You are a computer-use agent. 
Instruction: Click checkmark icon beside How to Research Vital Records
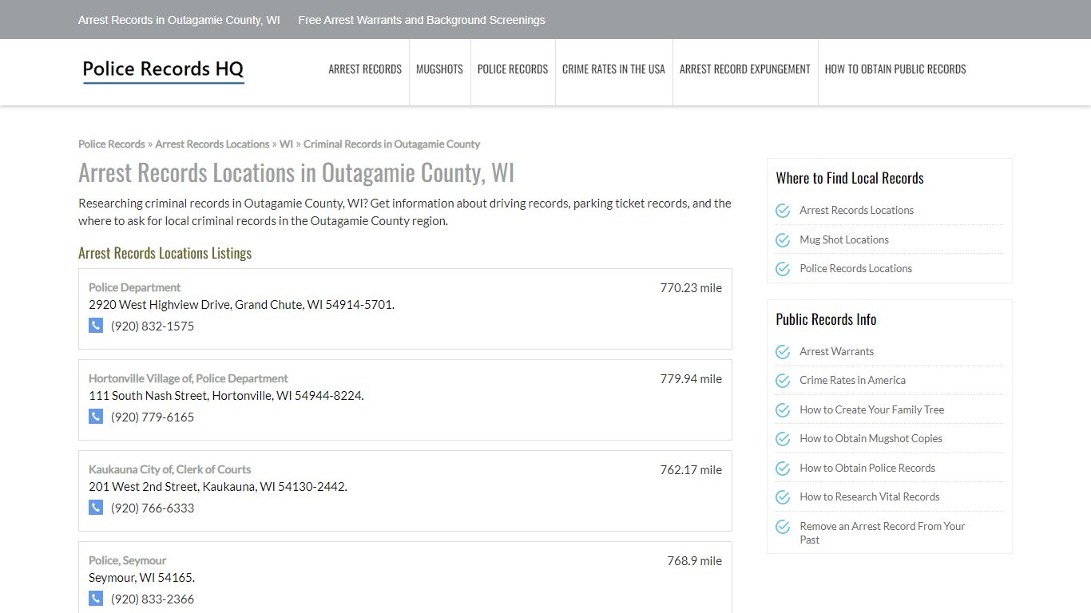click(x=783, y=497)
